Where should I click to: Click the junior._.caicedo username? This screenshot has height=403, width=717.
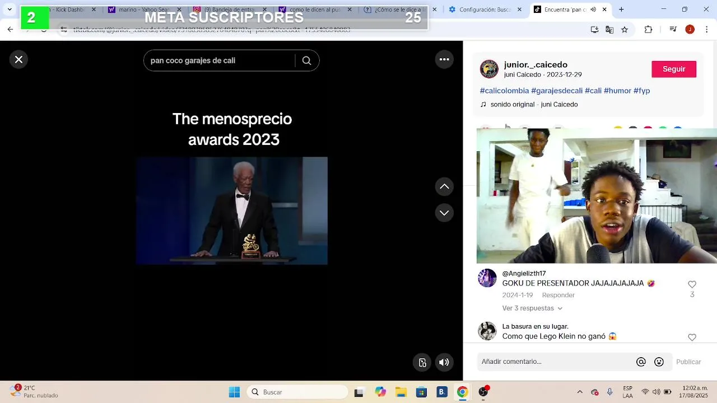pyautogui.click(x=536, y=65)
